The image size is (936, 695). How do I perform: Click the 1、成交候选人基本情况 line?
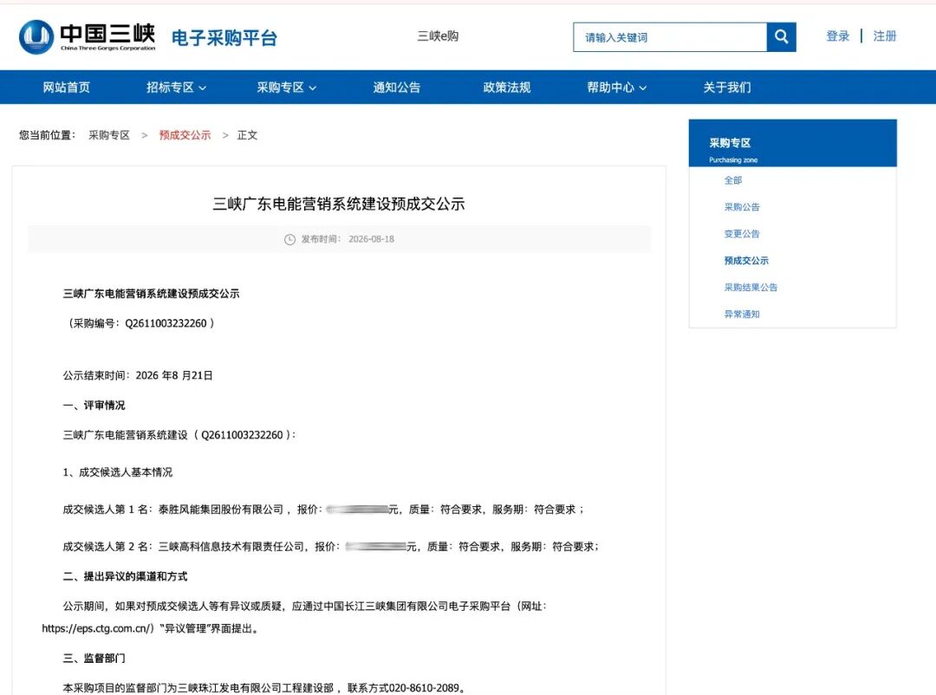118,472
